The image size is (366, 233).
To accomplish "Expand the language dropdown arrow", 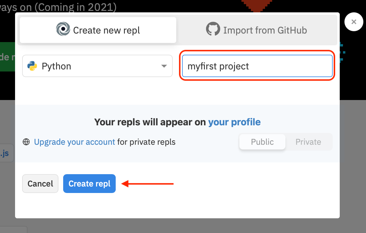I will coord(164,66).
